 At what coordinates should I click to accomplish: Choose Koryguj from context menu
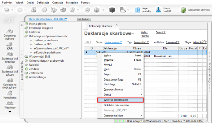click(120, 65)
